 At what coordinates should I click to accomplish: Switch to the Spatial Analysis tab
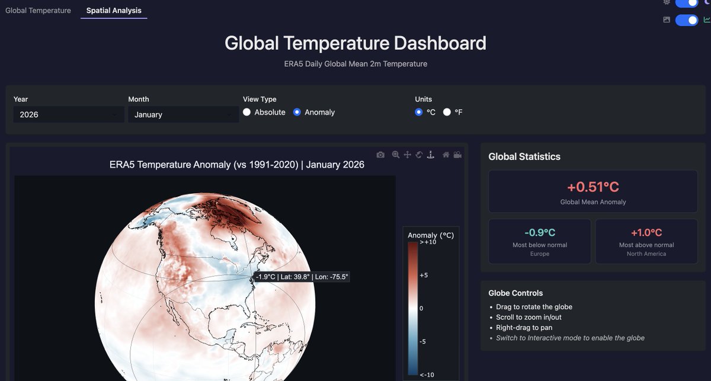point(114,10)
